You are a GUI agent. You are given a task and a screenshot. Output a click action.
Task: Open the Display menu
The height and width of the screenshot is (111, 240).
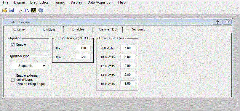[x=76, y=2]
